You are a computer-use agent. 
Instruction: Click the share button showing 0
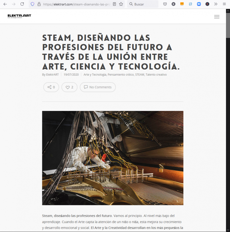point(51,87)
